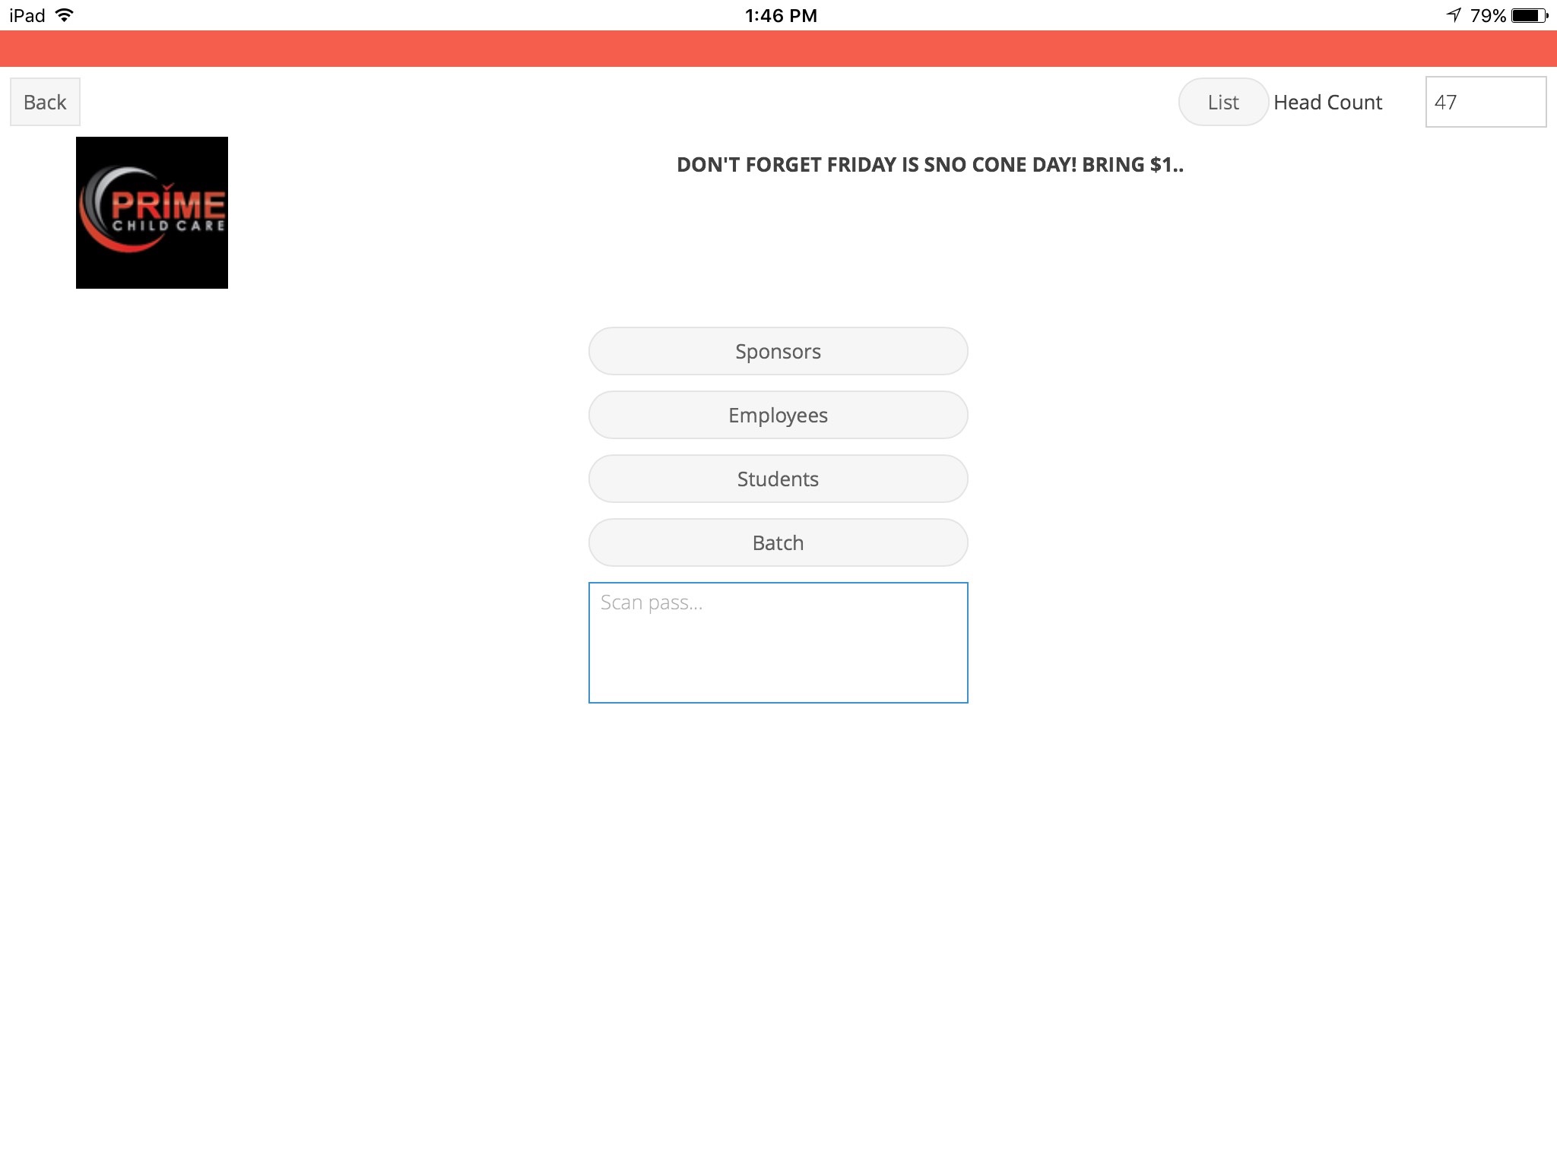
Task: Click the Scan pass input field
Action: (x=777, y=642)
